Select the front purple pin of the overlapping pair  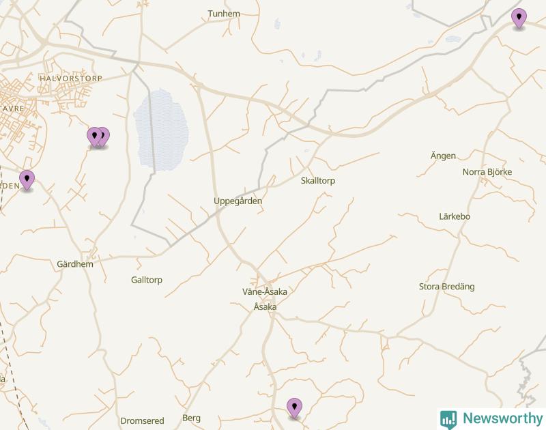(x=94, y=137)
